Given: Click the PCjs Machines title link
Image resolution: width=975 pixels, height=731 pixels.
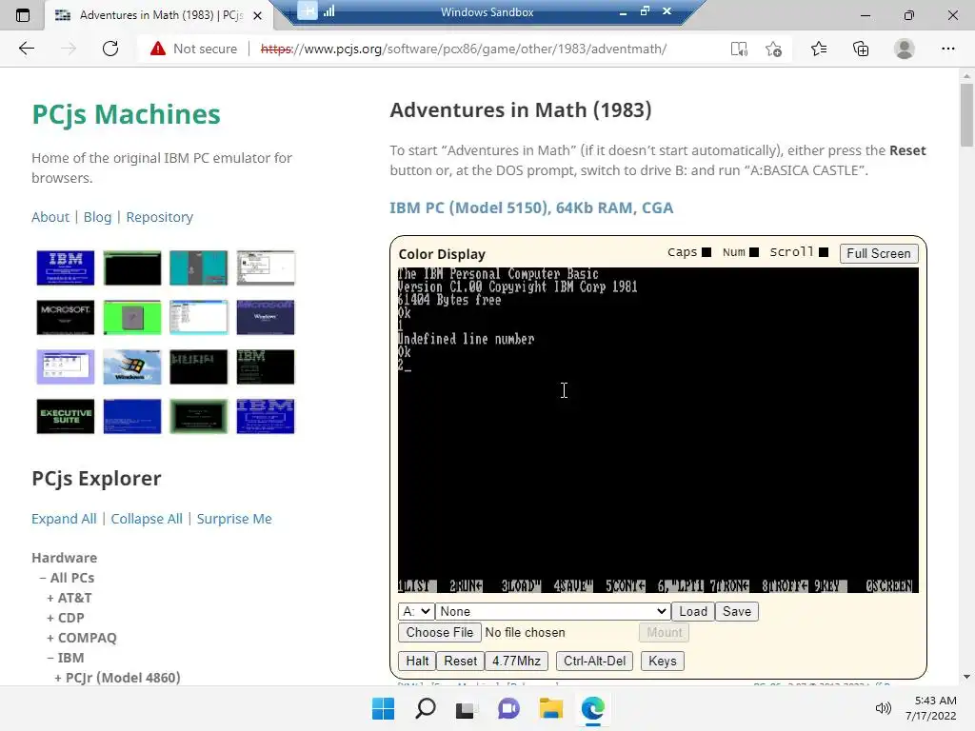Looking at the screenshot, I should (127, 114).
